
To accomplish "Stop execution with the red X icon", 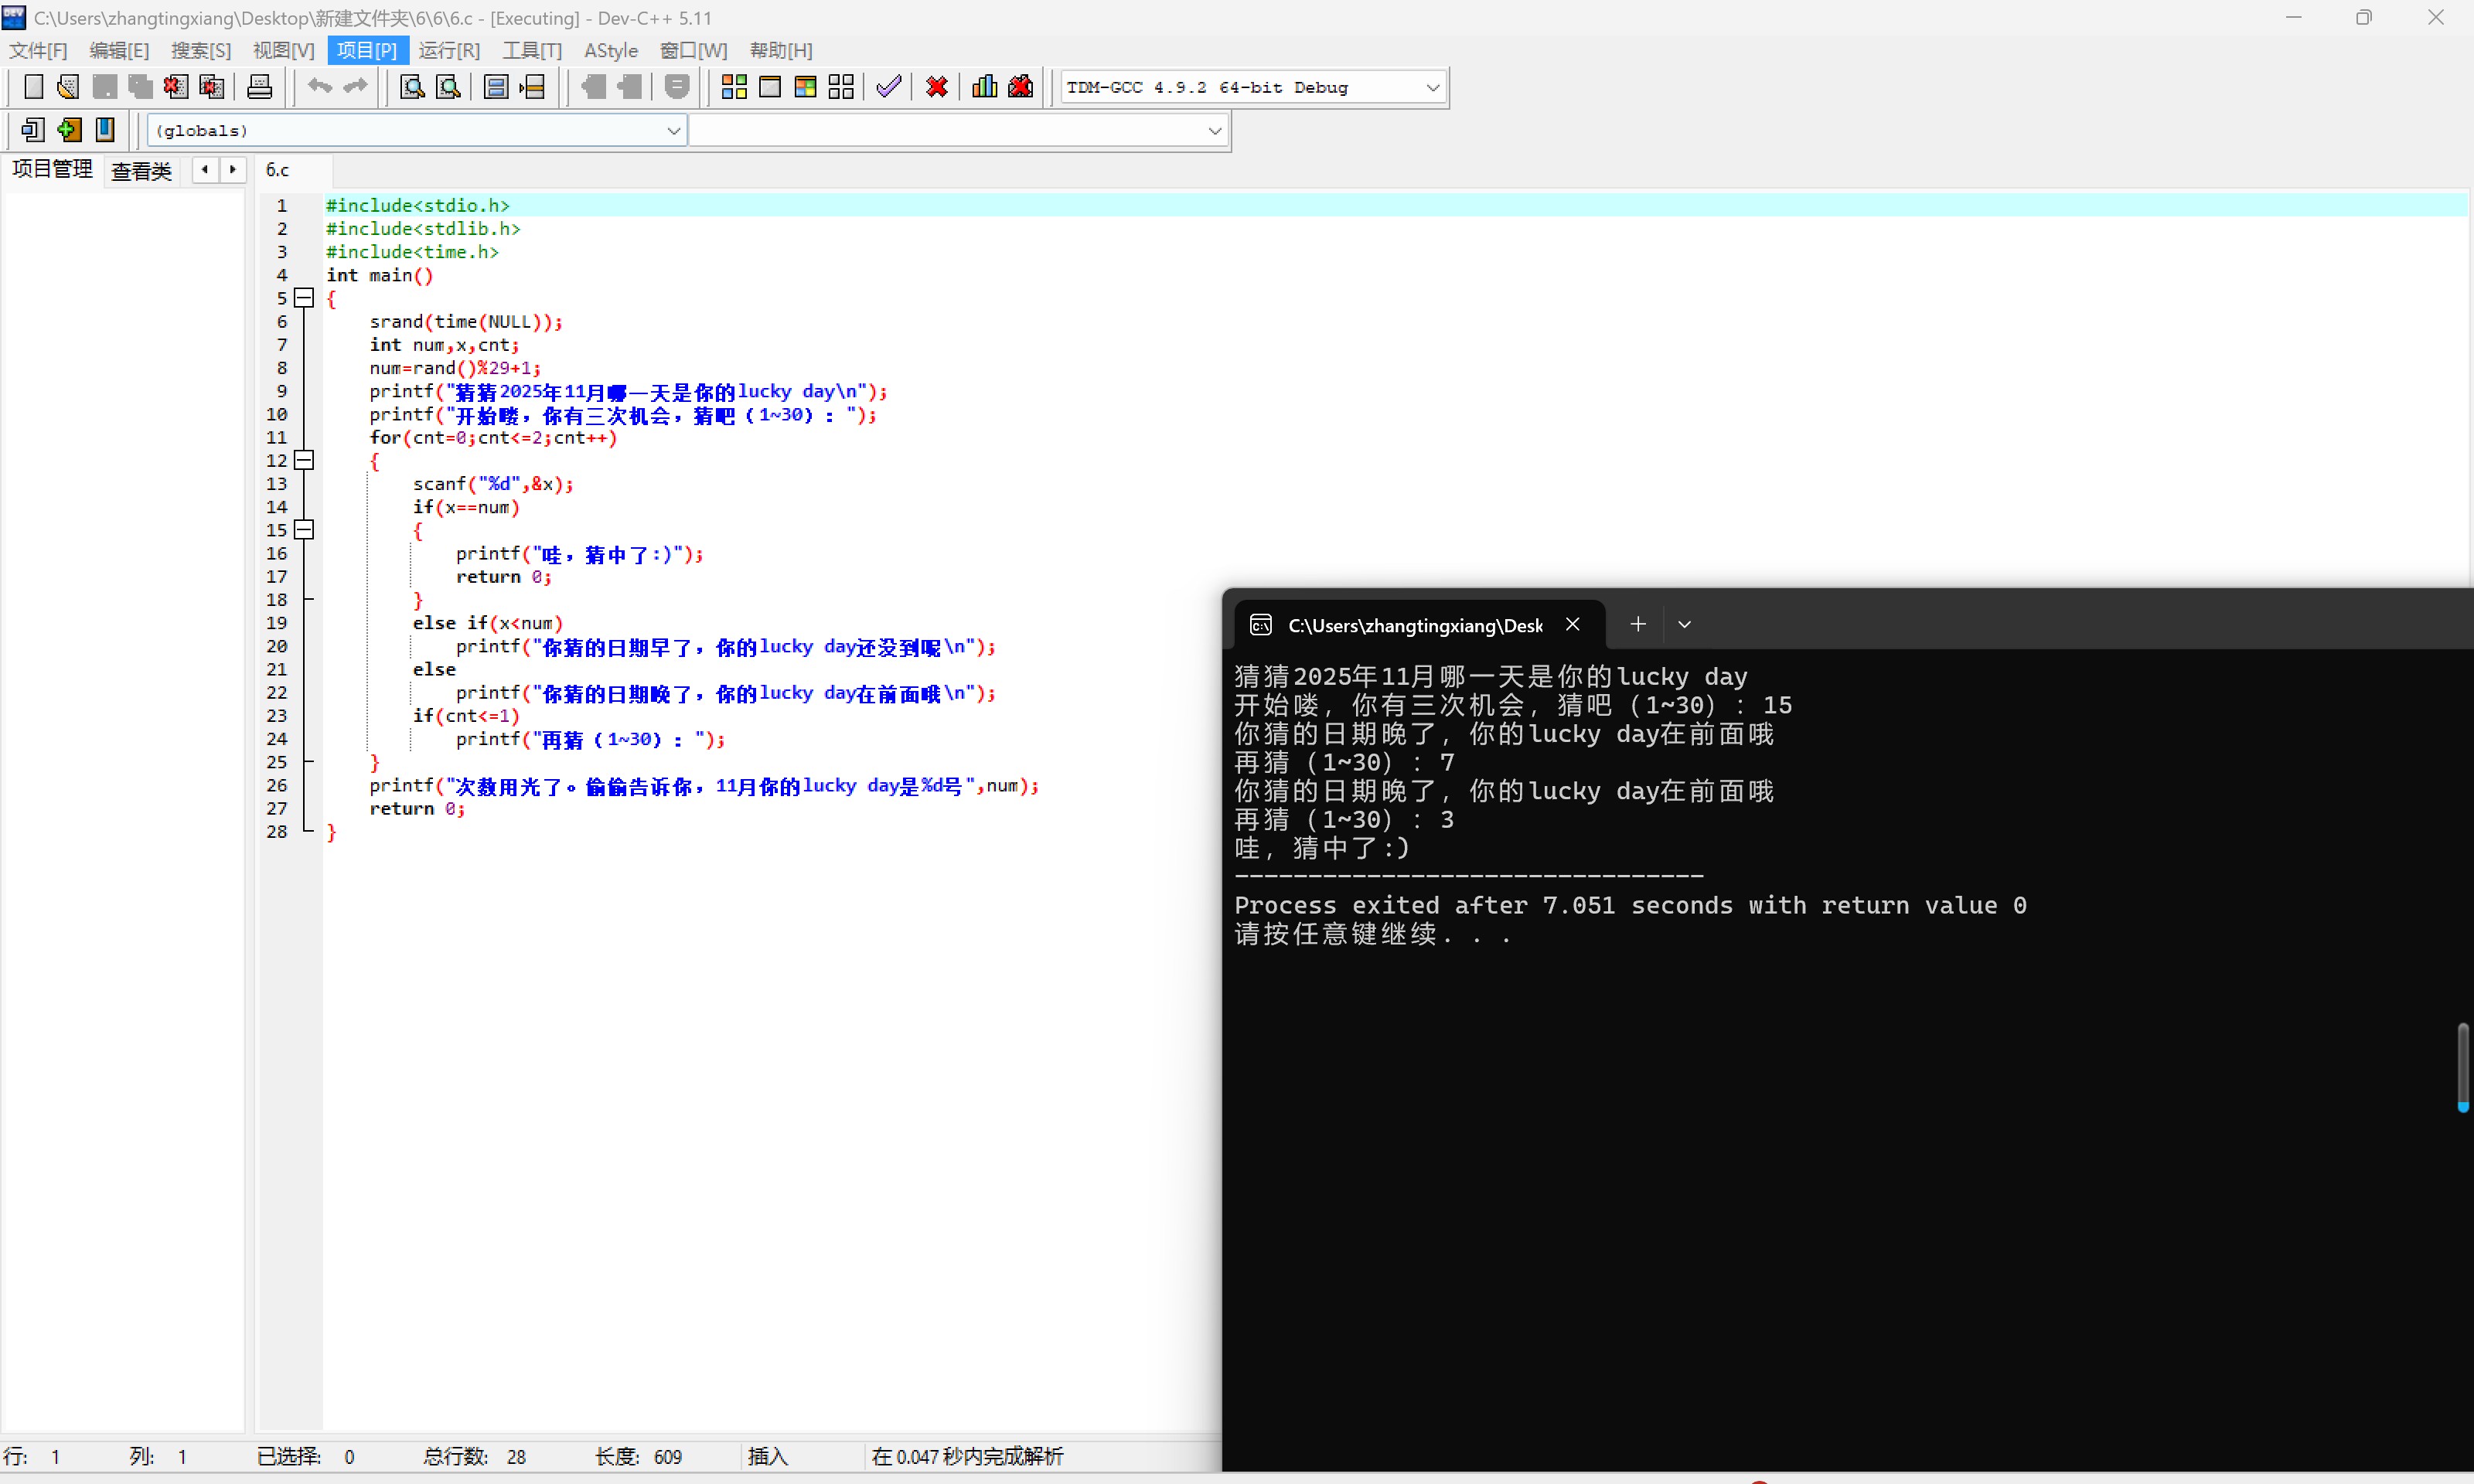I will [936, 87].
